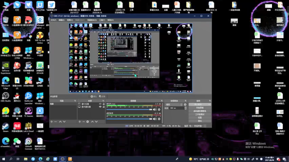289x162 pixels.
Task: Click the 开始录制 start recording button
Action: pos(200,108)
